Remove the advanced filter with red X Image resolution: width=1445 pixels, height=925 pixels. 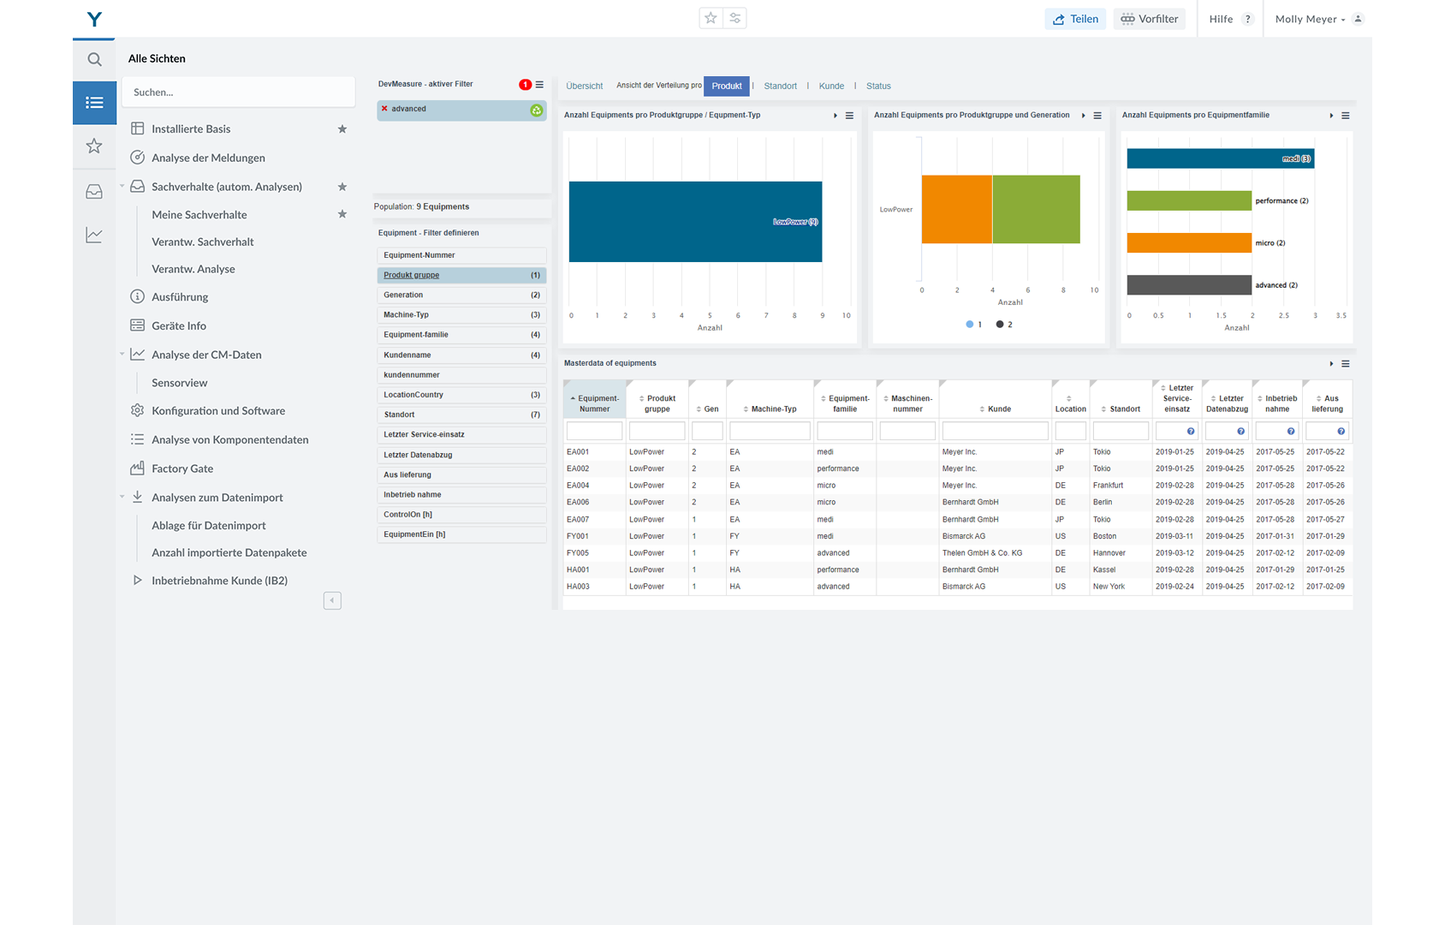(x=384, y=109)
